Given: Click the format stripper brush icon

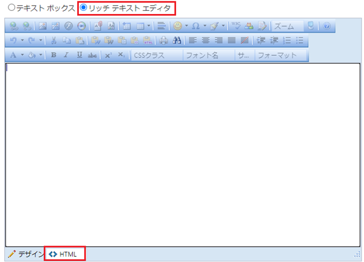Looking at the screenshot, I should (214, 26).
